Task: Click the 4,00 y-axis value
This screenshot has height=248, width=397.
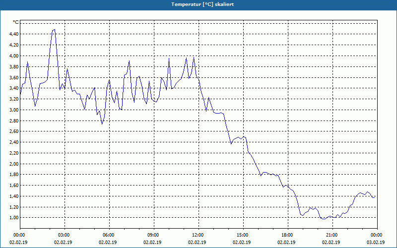Action: (x=14, y=56)
